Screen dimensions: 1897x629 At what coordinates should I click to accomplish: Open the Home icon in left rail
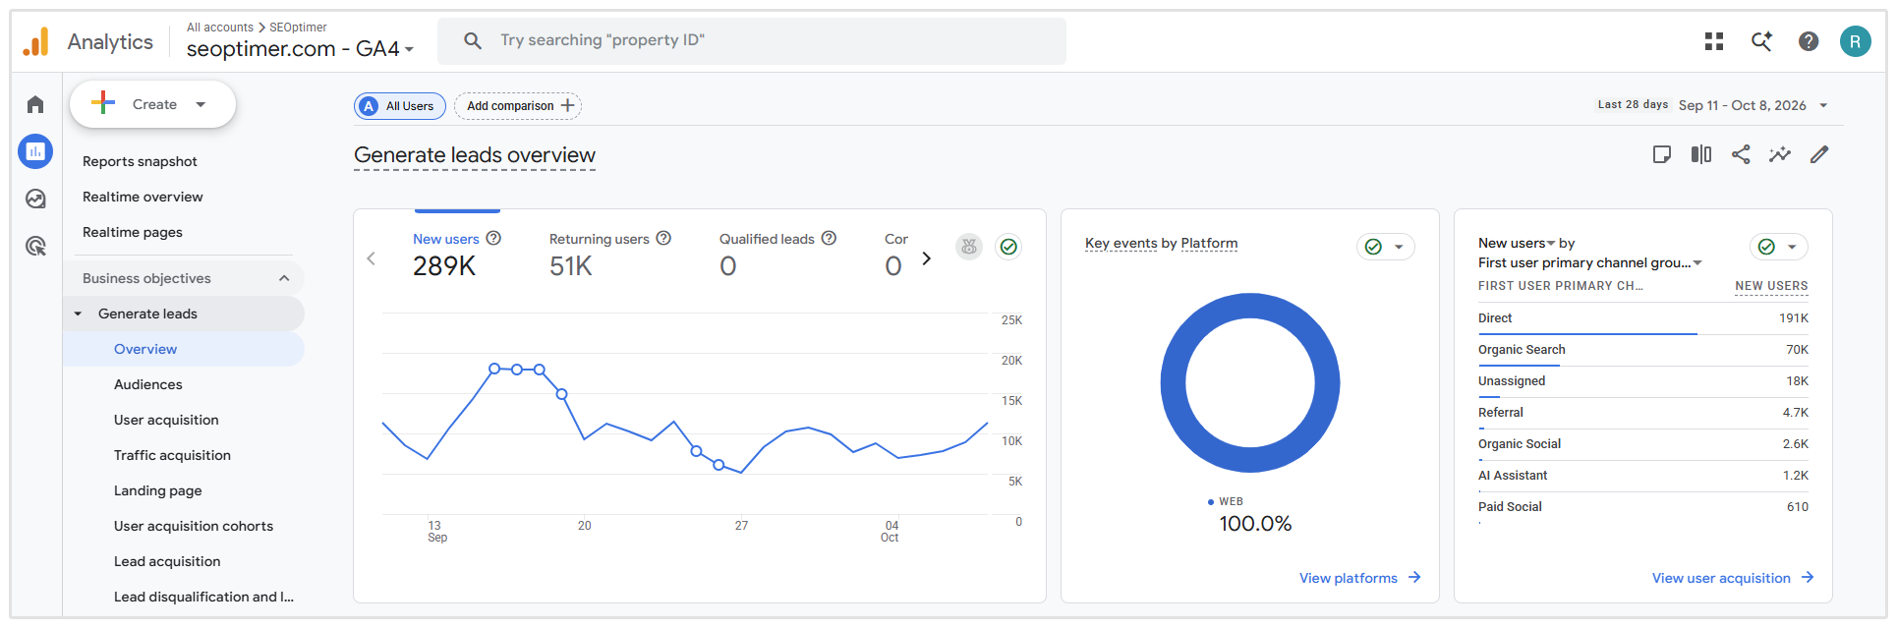[x=35, y=104]
